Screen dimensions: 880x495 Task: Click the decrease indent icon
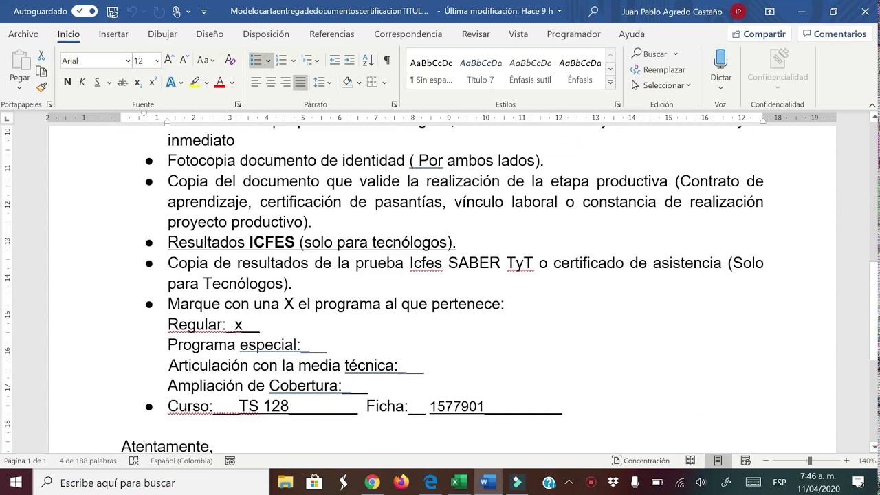click(335, 60)
